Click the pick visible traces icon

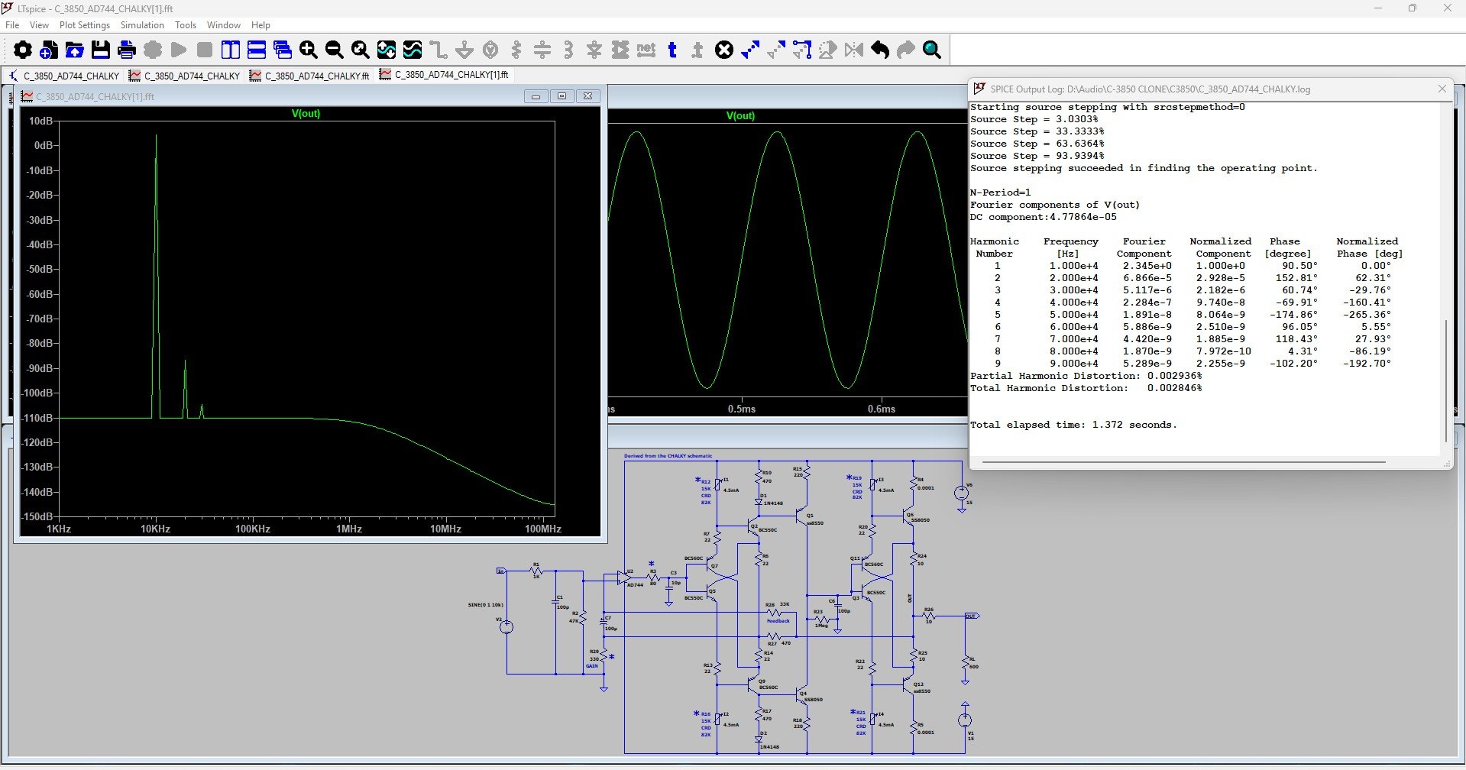click(x=413, y=50)
